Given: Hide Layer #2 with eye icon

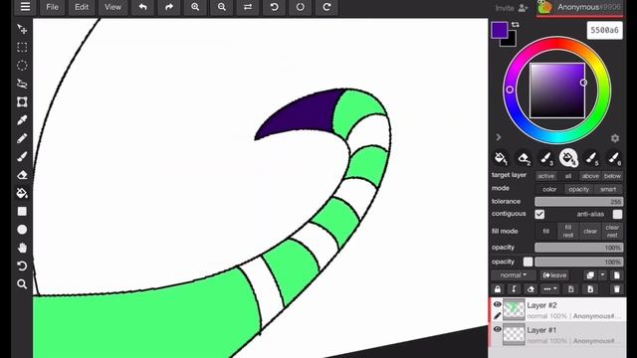Looking at the screenshot, I should pos(497,304).
